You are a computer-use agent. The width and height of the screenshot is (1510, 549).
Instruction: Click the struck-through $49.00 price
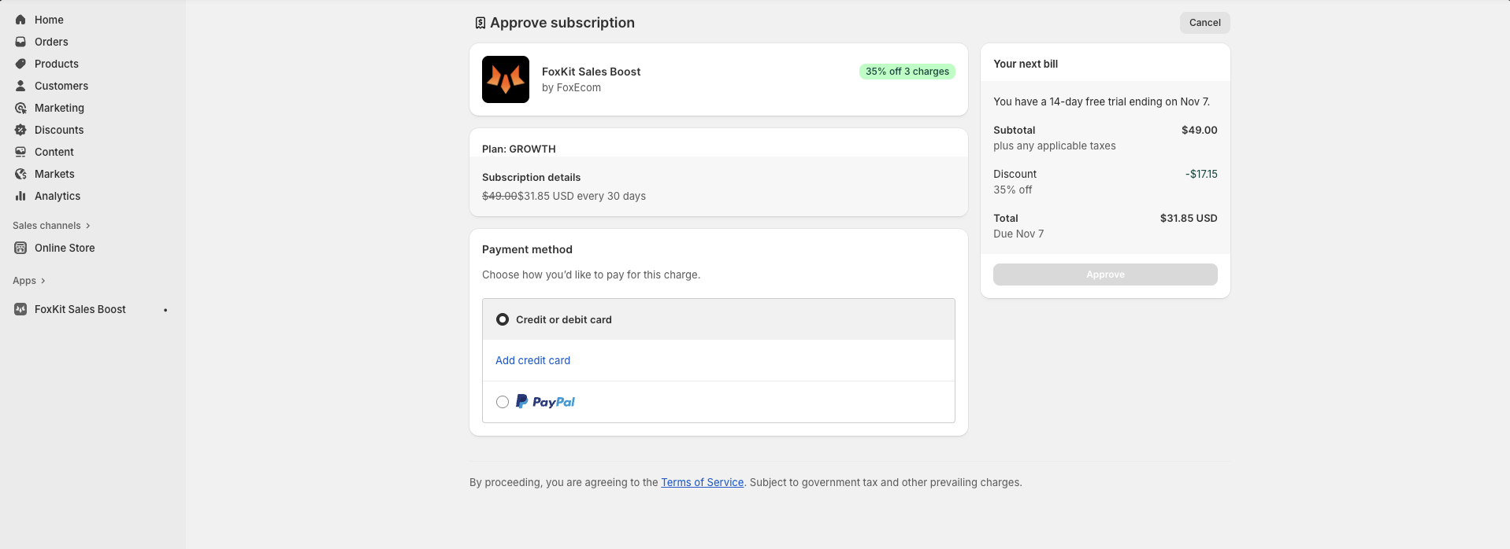coord(499,196)
